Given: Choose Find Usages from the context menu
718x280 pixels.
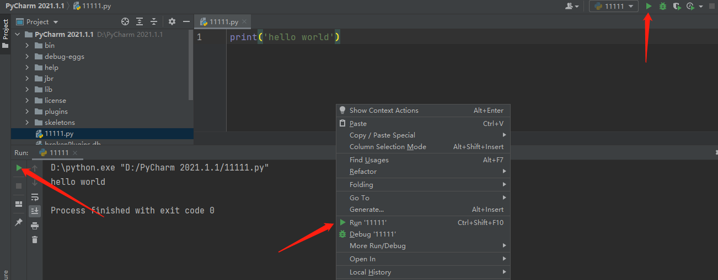Looking at the screenshot, I should [424, 160].
